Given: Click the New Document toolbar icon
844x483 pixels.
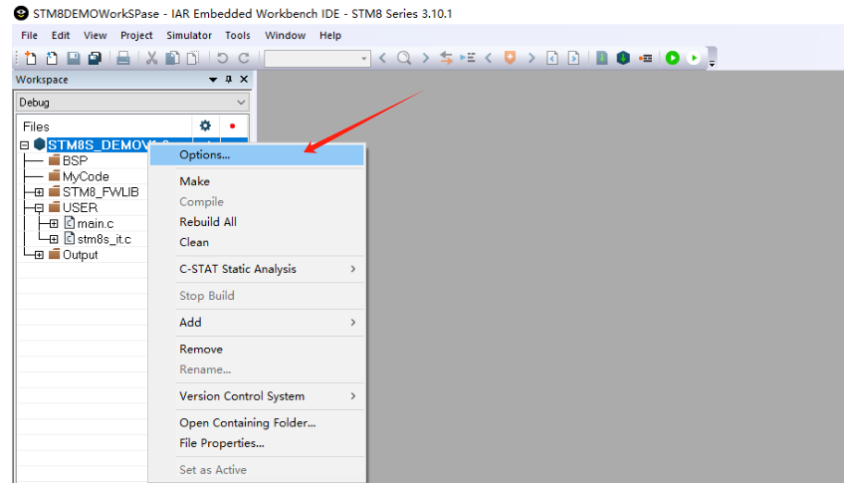Looking at the screenshot, I should click(30, 58).
